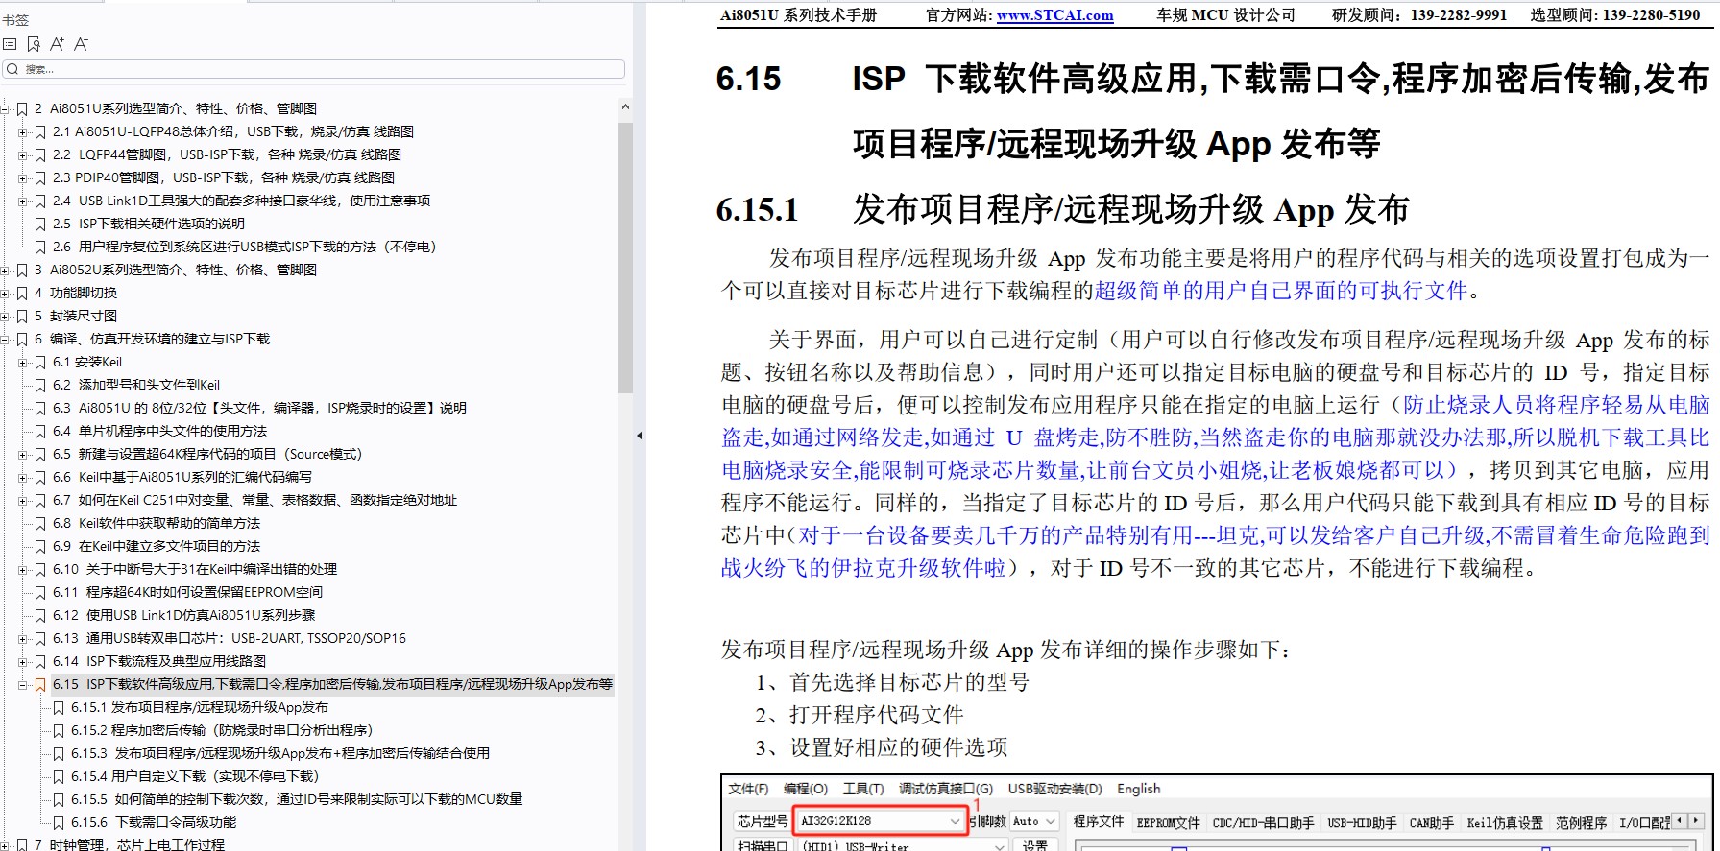Open bookmark 6.10 关于中断号大于31
This screenshot has width=1720, height=851.
195,569
